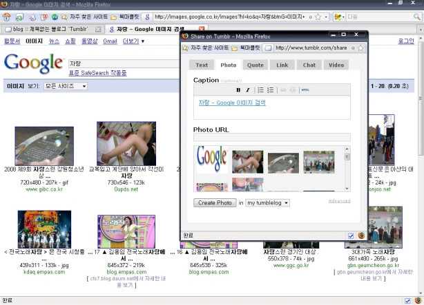Open the 자주 찾은 사이트 bookmark folder in main window
Screen dimensions: 424x305
pyautogui.click(x=84, y=17)
